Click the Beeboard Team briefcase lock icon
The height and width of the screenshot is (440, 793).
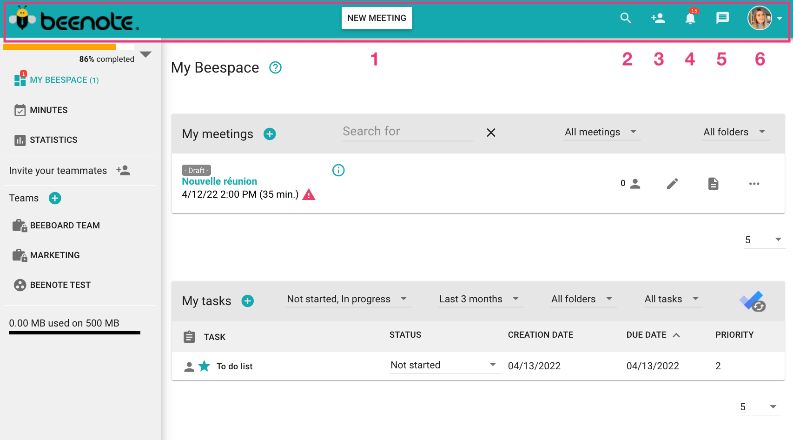pyautogui.click(x=20, y=226)
